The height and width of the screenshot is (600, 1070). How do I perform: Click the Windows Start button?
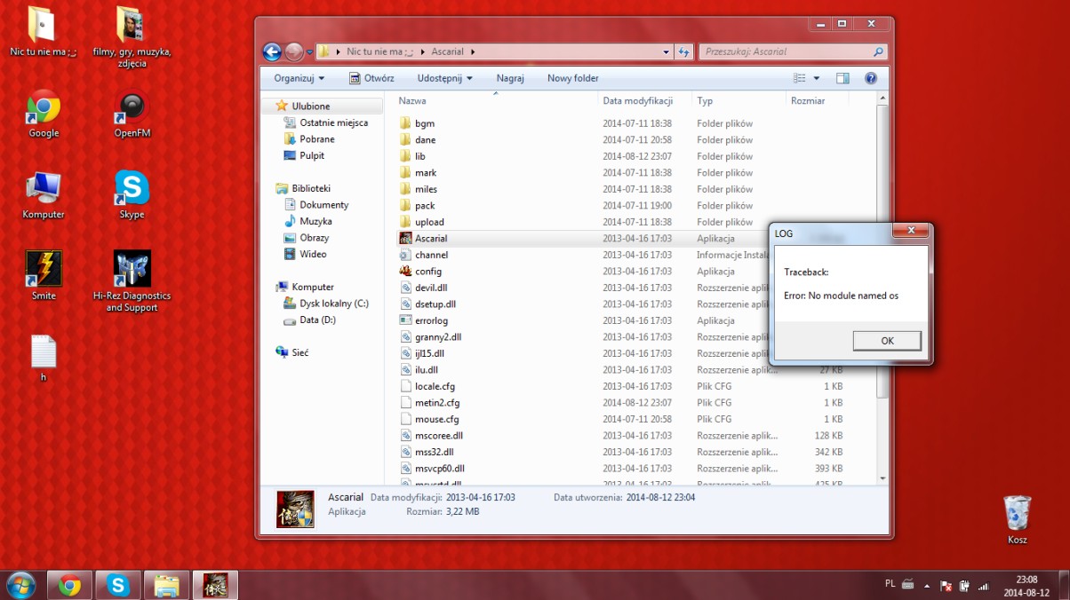[x=20, y=585]
